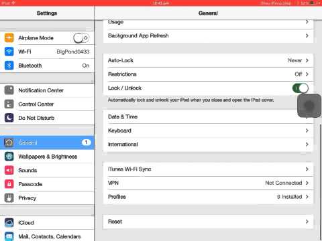
Task: Open the Profiles row label
Action: tap(117, 197)
